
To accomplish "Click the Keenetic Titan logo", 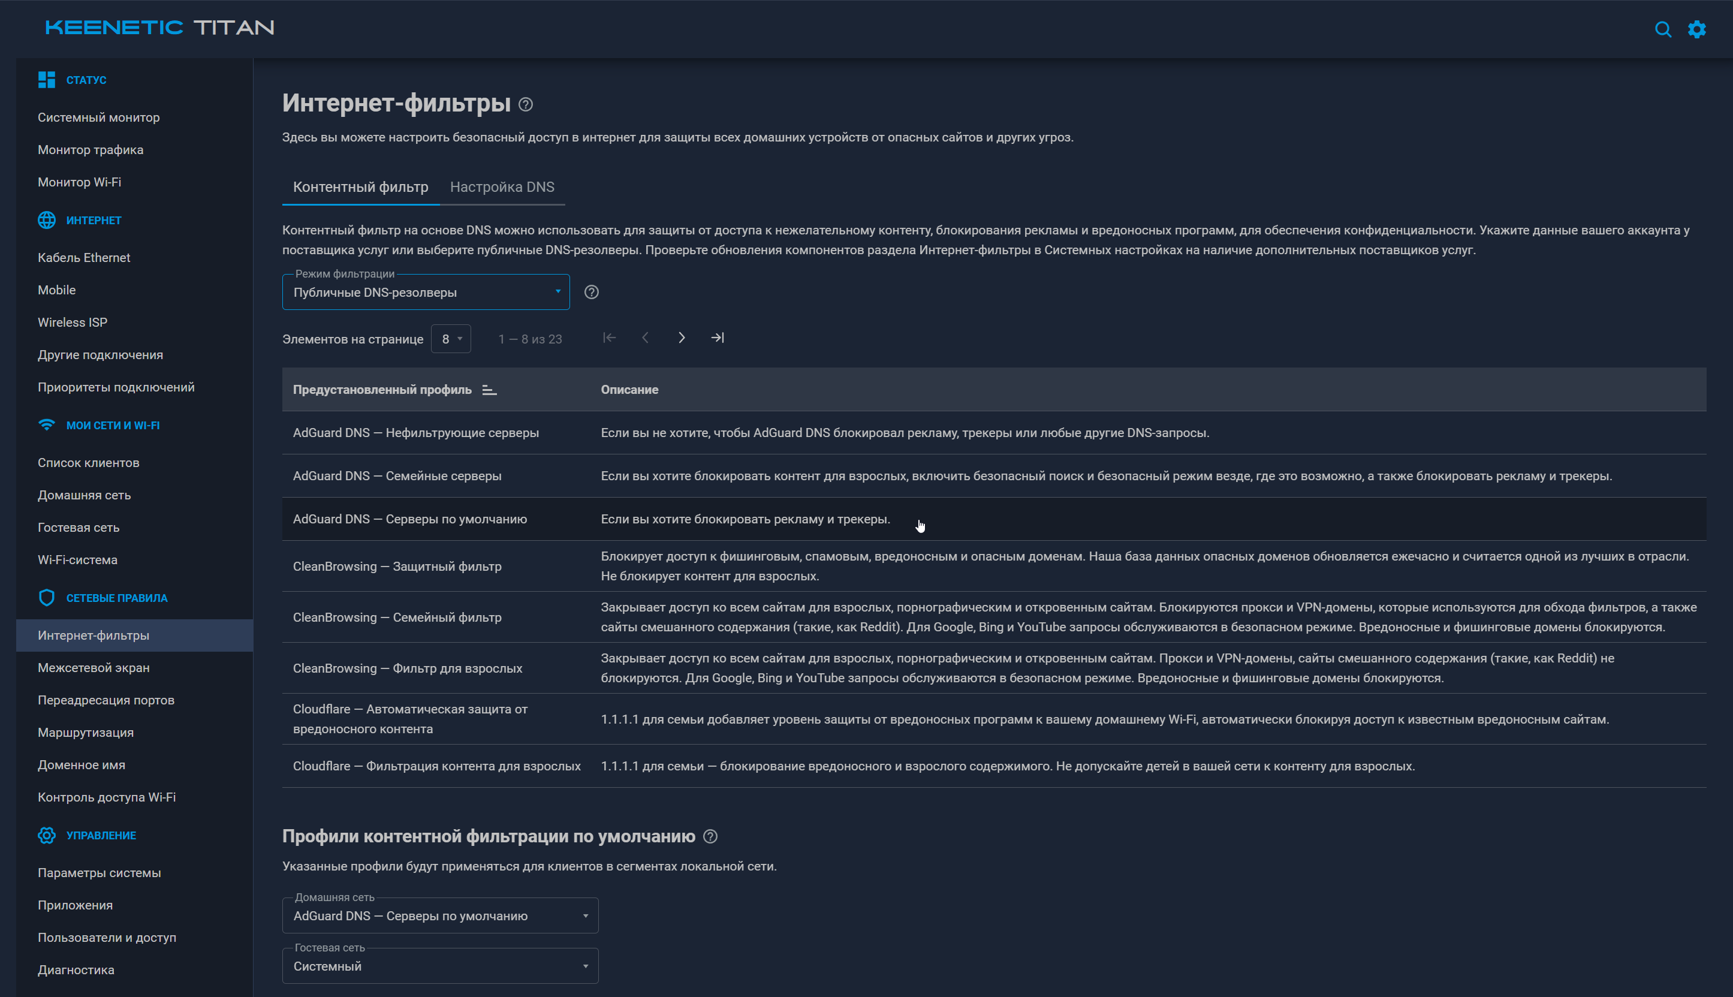I will pyautogui.click(x=159, y=28).
